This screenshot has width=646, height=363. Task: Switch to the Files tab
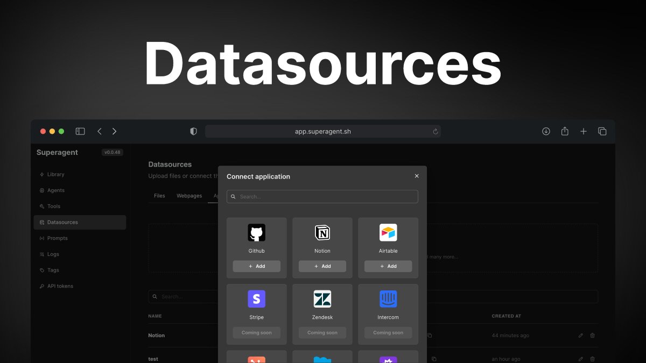(x=159, y=196)
